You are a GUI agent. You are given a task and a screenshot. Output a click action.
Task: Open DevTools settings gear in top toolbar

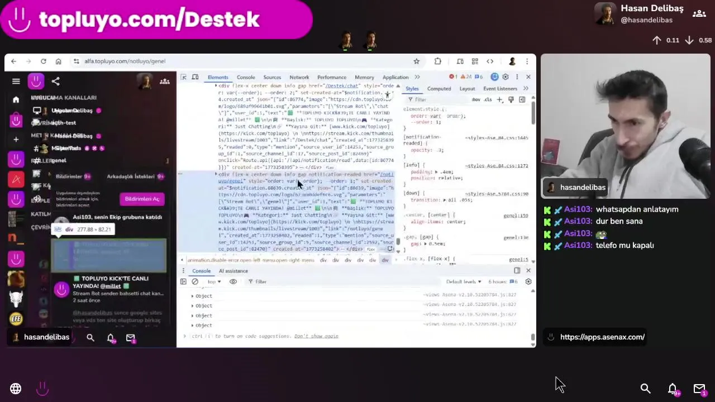pyautogui.click(x=506, y=77)
